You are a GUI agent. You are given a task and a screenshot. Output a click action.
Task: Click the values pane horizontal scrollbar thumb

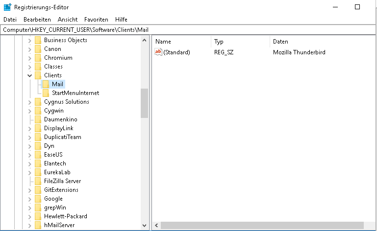pos(262,225)
